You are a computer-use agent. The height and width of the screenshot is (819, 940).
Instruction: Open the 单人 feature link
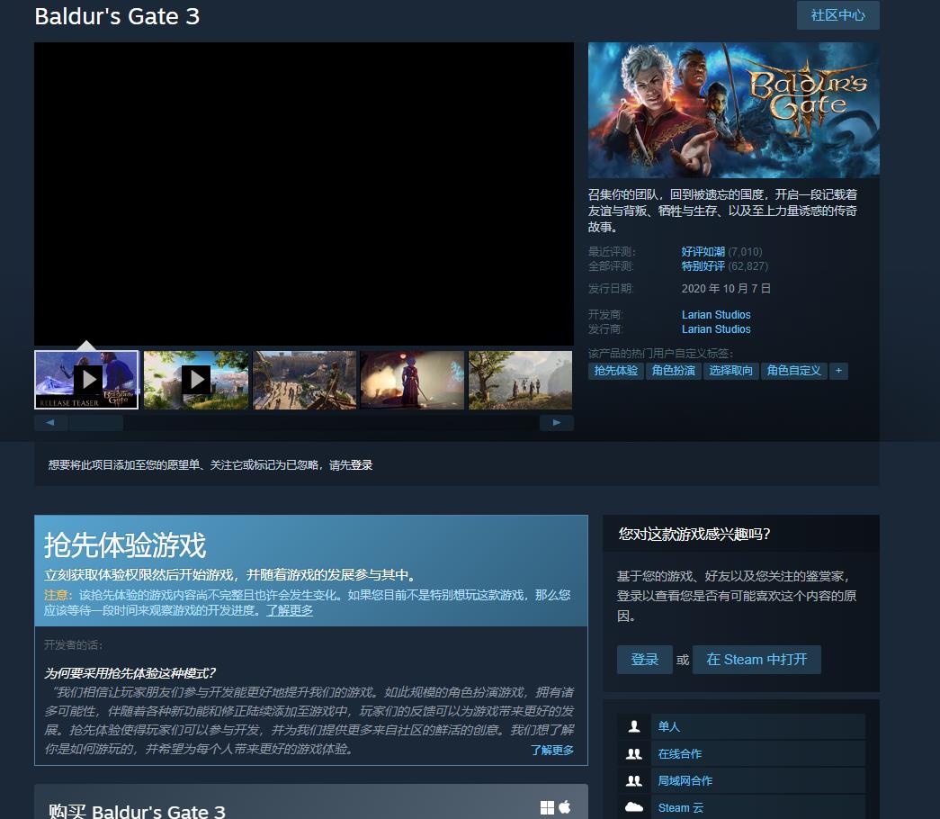669,726
